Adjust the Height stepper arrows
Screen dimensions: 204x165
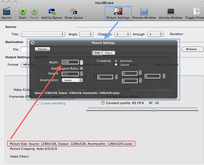81,74
